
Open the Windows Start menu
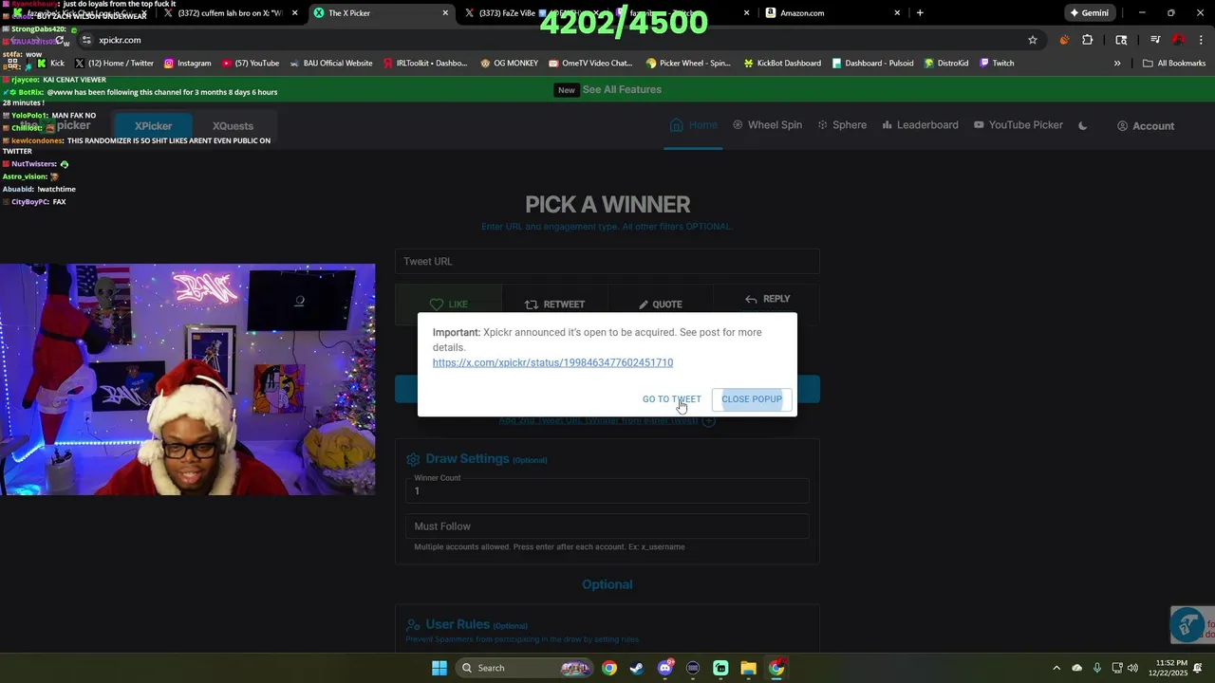(x=439, y=668)
